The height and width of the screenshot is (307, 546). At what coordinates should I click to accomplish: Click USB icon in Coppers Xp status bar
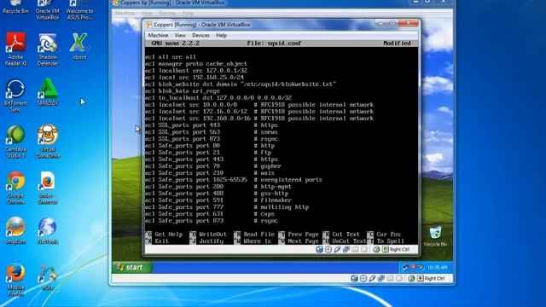[x=372, y=278]
